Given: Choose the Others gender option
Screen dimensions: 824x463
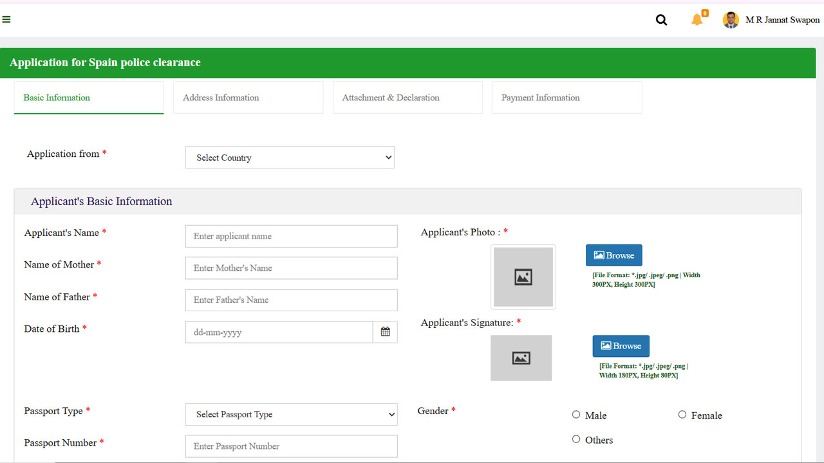Looking at the screenshot, I should coord(576,439).
